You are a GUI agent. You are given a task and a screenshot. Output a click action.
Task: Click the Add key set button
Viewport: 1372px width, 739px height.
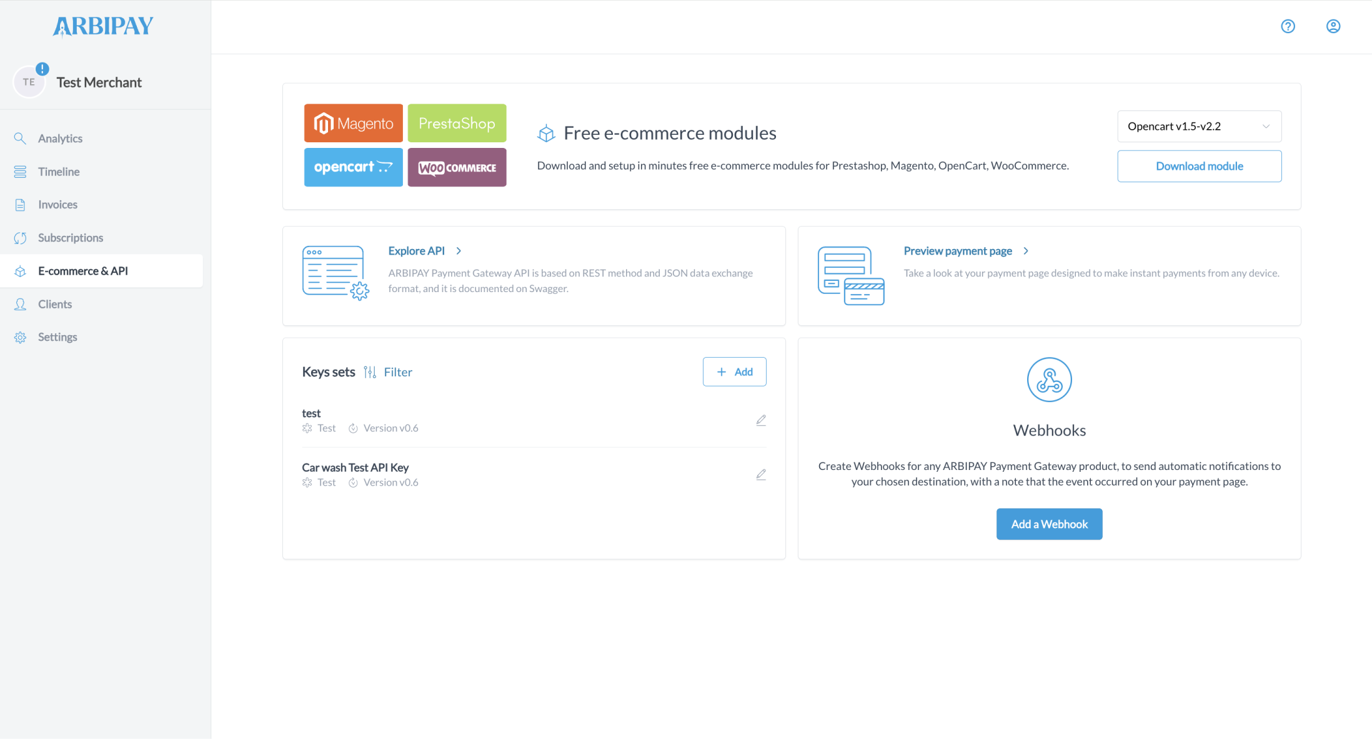(734, 371)
